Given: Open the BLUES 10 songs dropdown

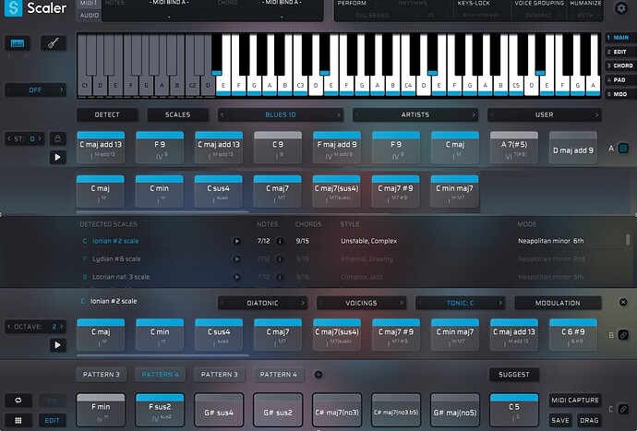Looking at the screenshot, I should click(x=281, y=115).
